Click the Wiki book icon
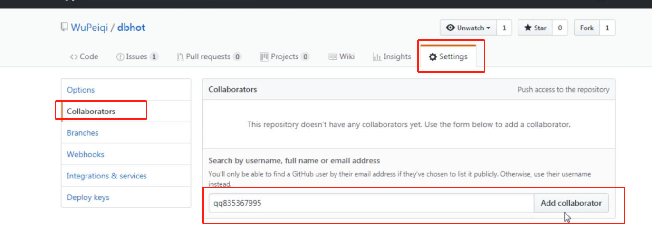This screenshot has width=652, height=243. [x=333, y=57]
